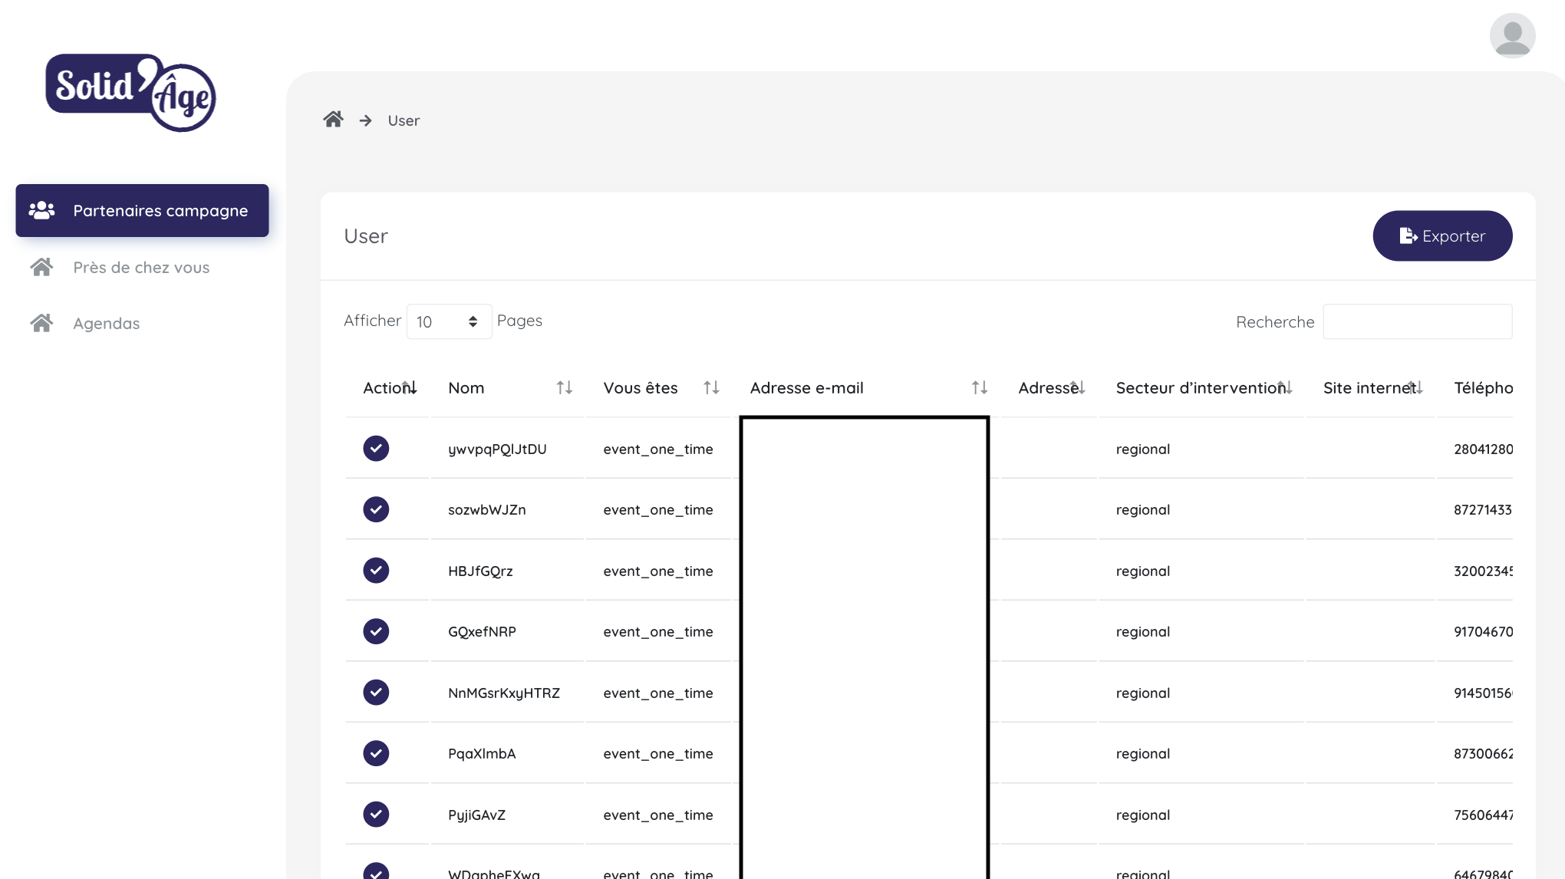Open the Agendas sidebar item
The height and width of the screenshot is (879, 1565).
point(107,324)
